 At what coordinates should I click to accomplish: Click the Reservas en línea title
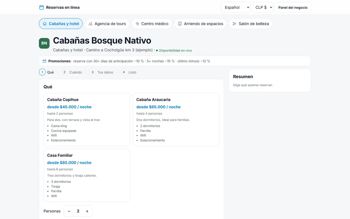point(63,7)
